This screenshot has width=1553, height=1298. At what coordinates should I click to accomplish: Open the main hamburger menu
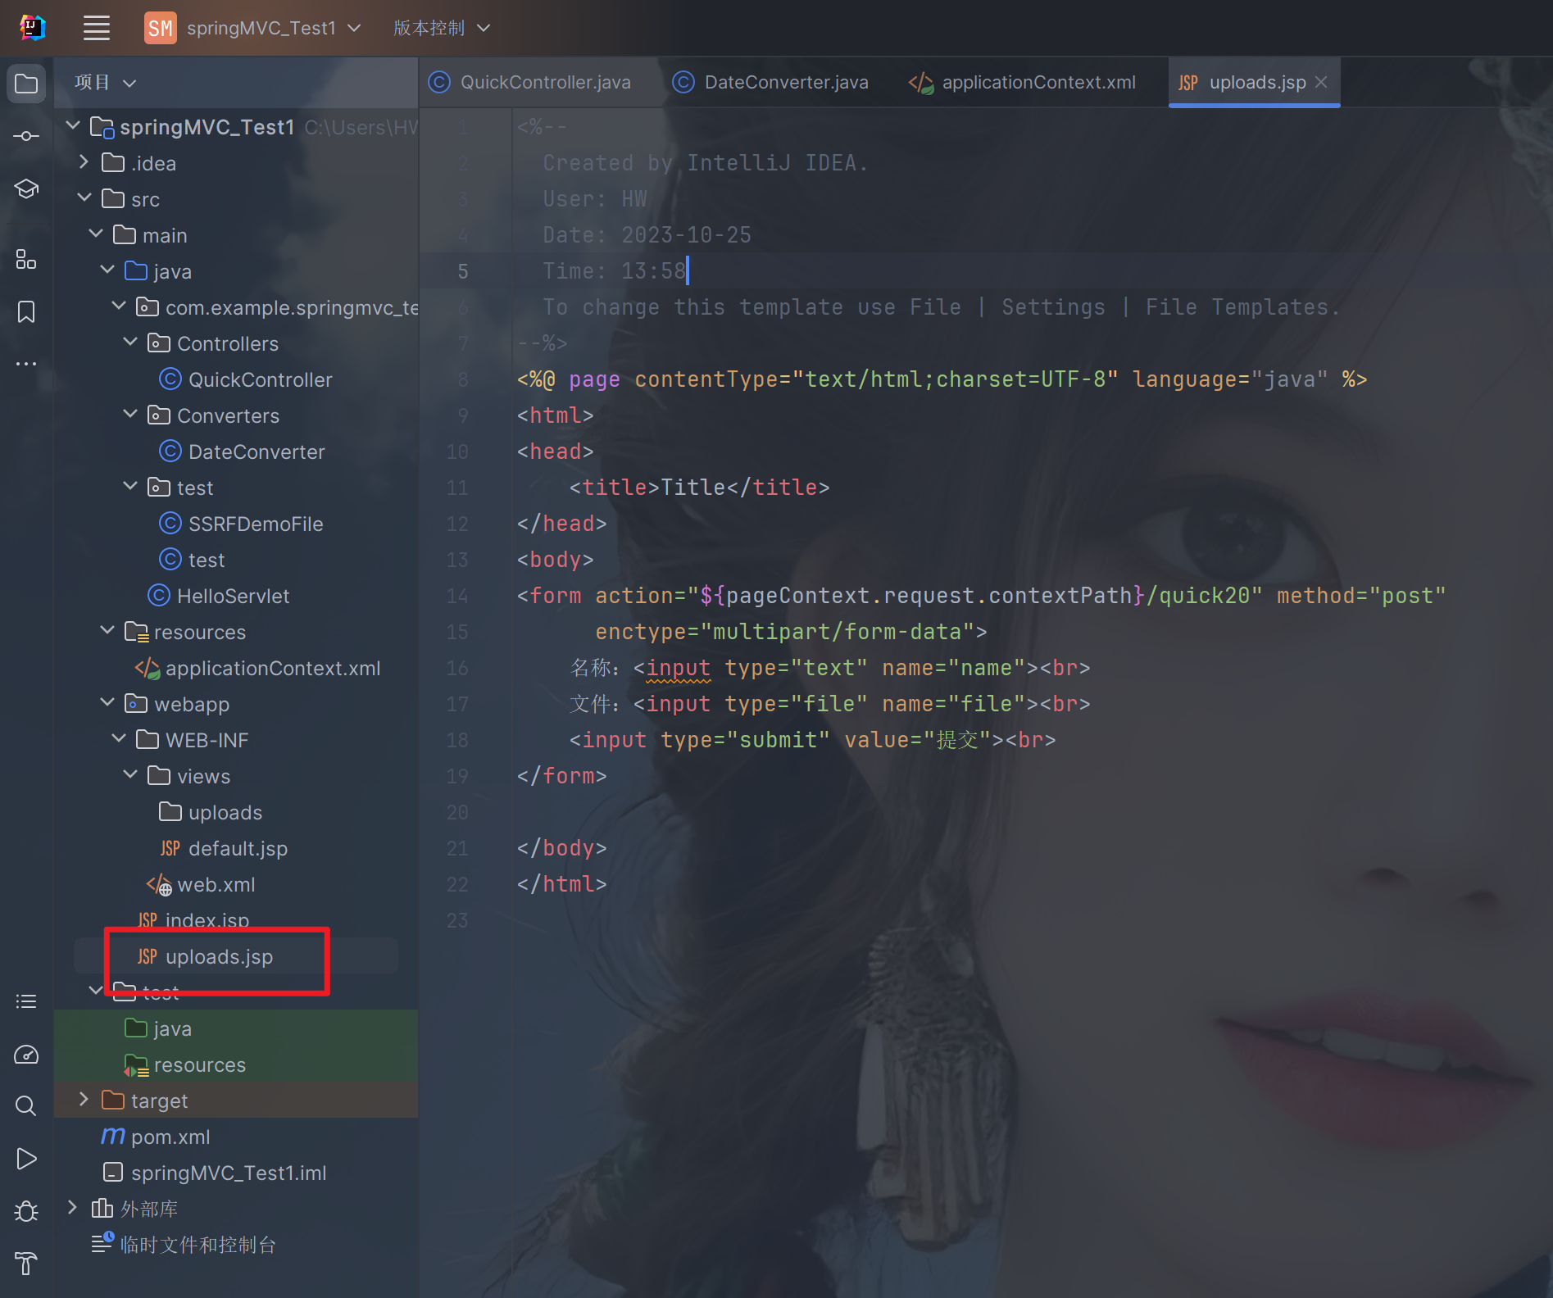coord(97,28)
